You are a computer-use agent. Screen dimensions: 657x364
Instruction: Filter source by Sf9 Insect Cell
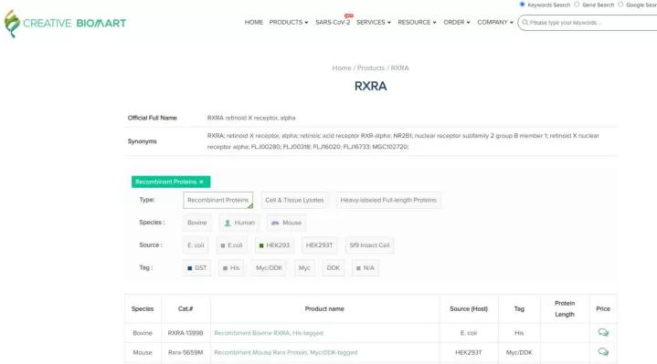(x=369, y=245)
